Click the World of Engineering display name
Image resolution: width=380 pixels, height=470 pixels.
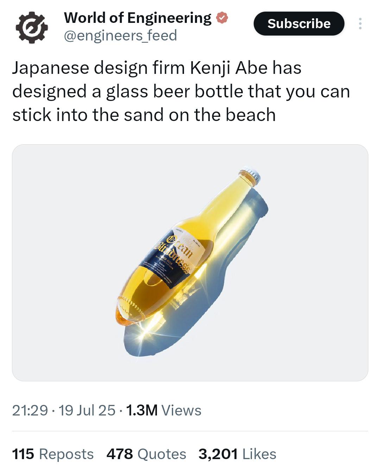click(138, 18)
